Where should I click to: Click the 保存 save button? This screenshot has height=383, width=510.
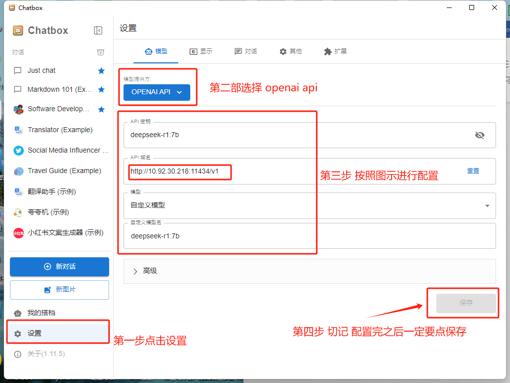466,303
